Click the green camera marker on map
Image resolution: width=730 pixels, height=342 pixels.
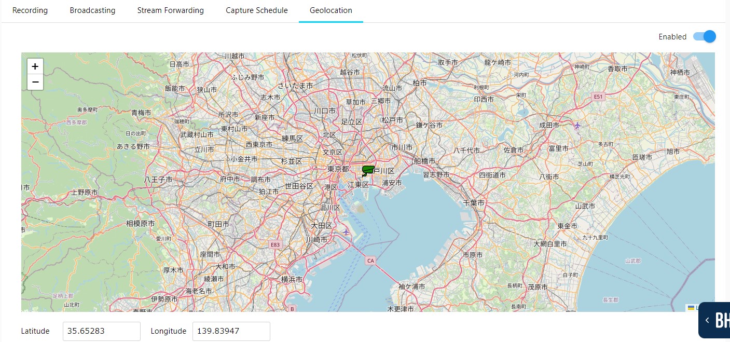368,170
